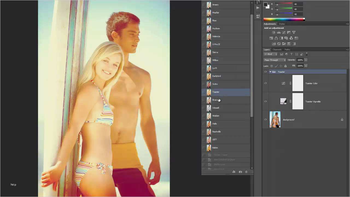The image size is (350, 197).
Task: Open the Styles tab
Action: (x=282, y=24)
